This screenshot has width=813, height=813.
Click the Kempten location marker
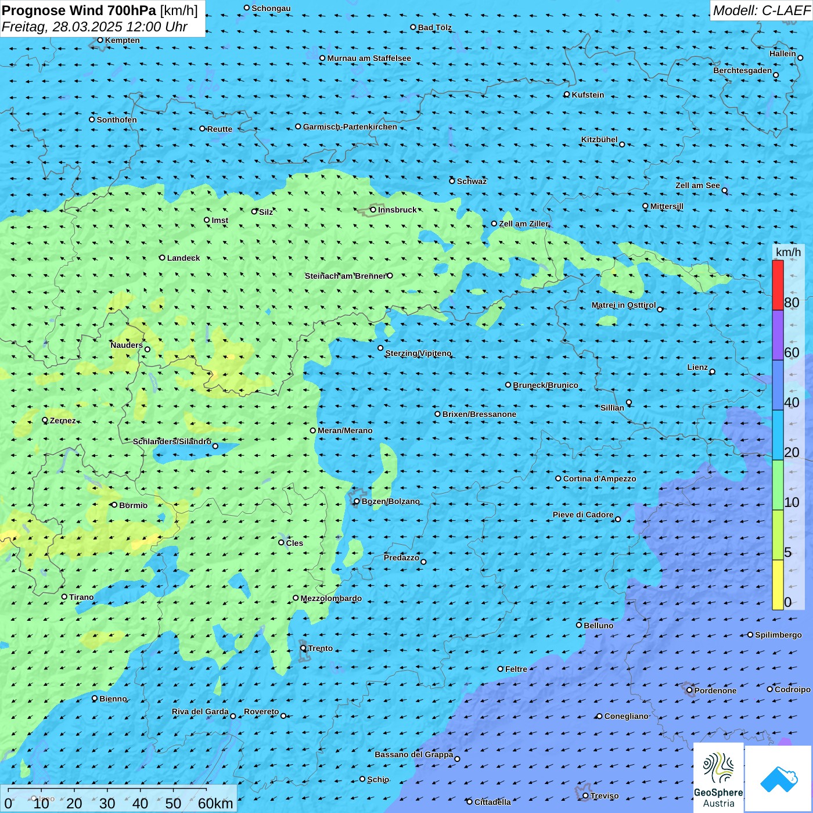pos(100,40)
